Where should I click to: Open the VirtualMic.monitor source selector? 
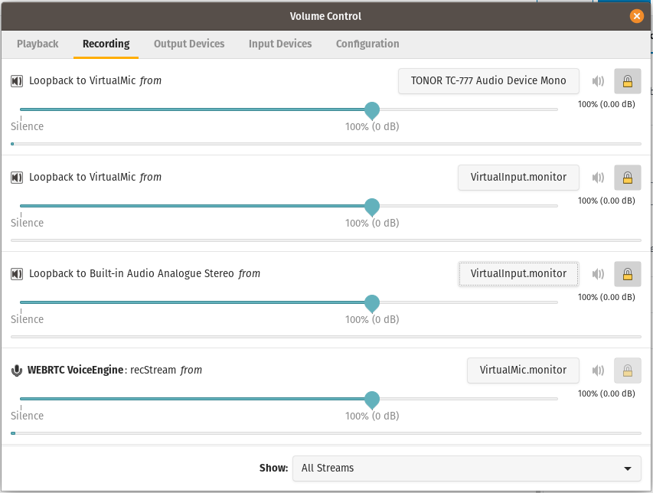coord(523,371)
